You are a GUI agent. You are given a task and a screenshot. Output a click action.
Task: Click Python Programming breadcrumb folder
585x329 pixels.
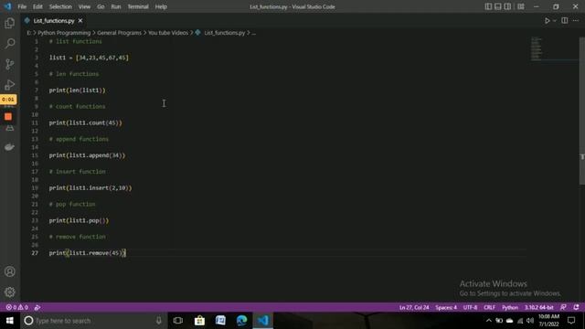tap(64, 33)
